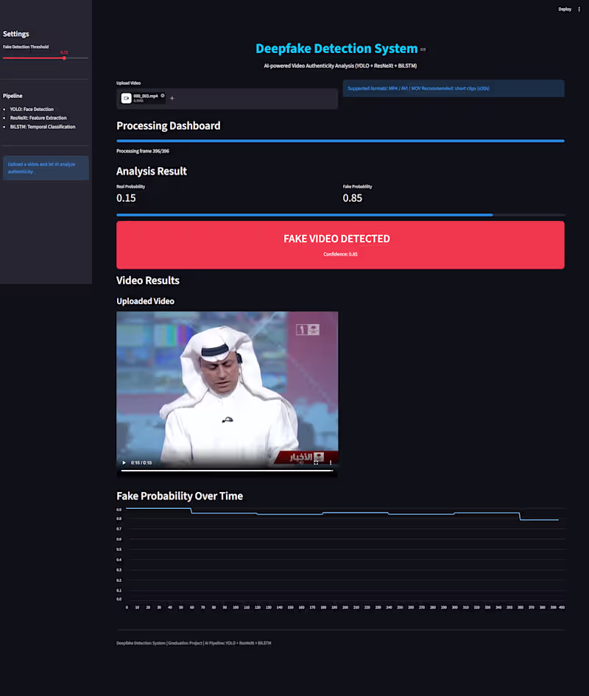Click the Fake Detection Threshold slider handle
The height and width of the screenshot is (696, 589).
pos(64,58)
